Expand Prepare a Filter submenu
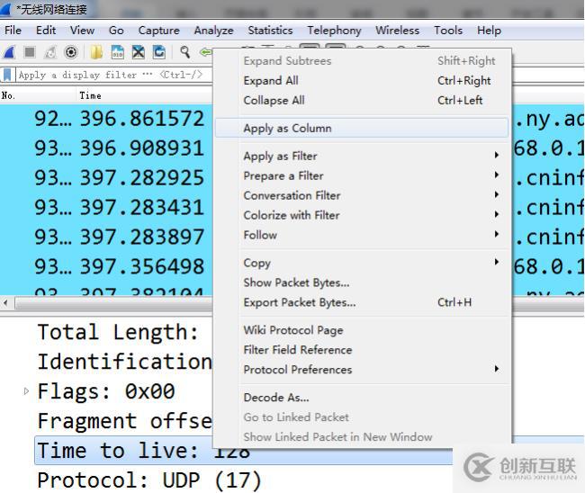 361,175
